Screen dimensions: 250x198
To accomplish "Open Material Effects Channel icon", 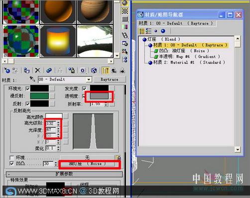I will tap(83, 71).
